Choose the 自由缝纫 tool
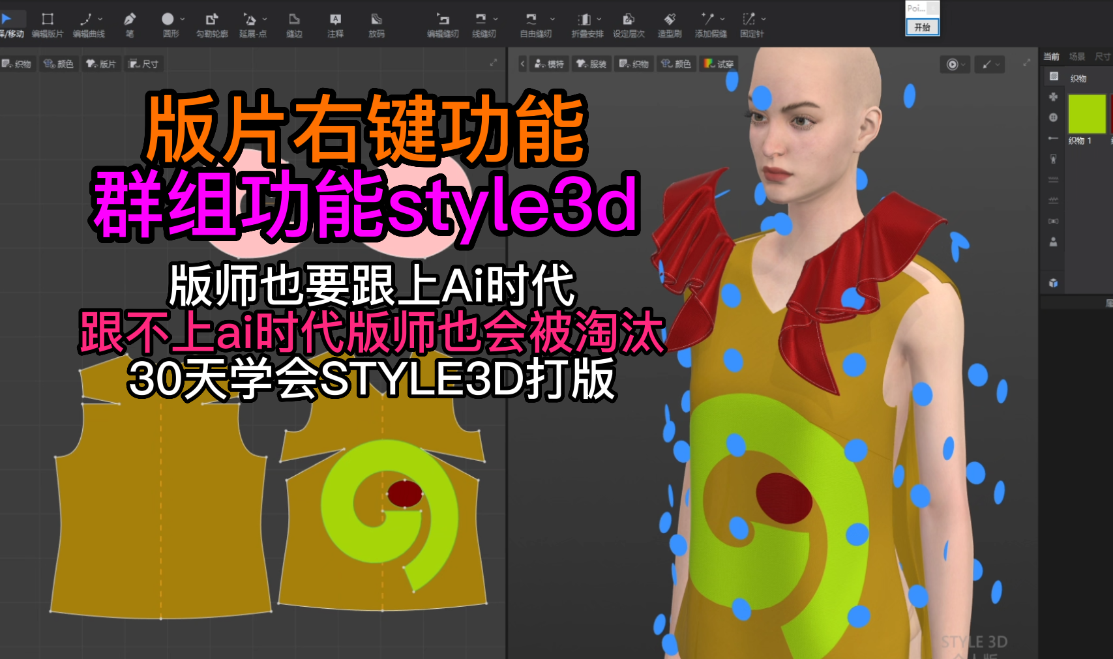This screenshot has width=1113, height=659. pos(535,25)
